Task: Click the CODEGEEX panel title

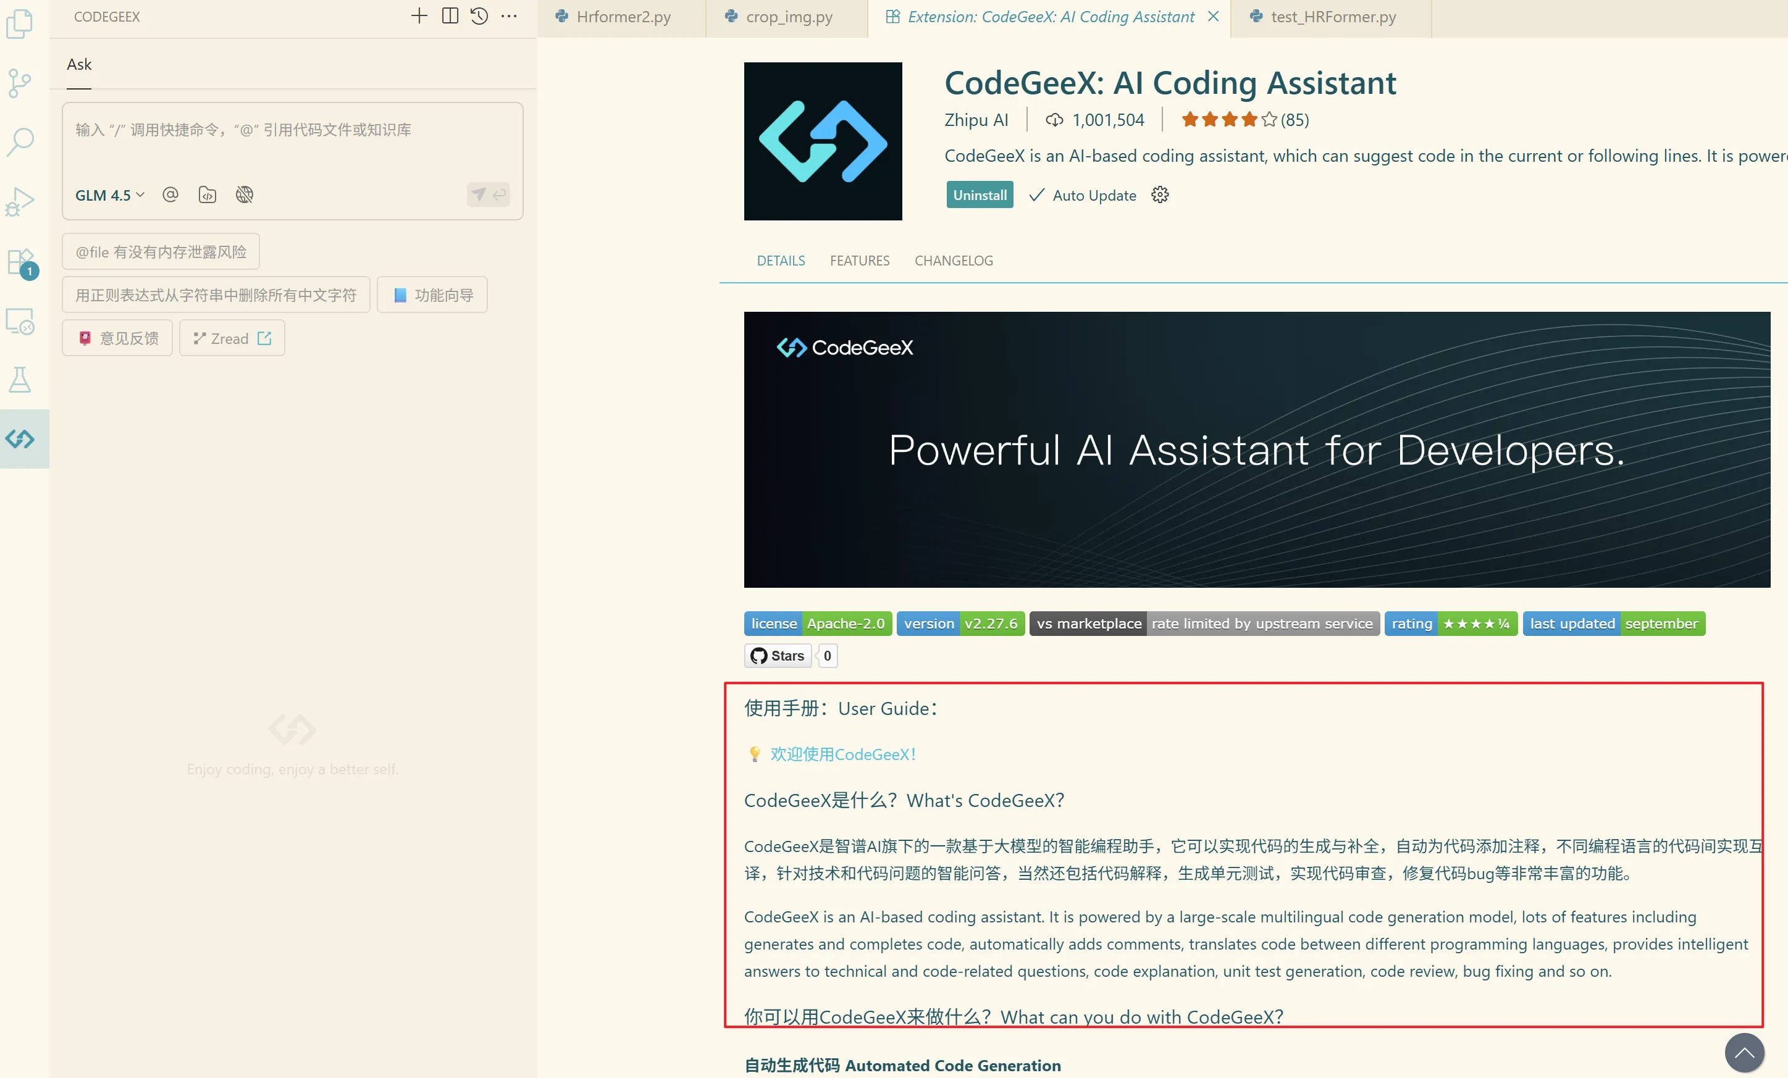Action: 107,17
